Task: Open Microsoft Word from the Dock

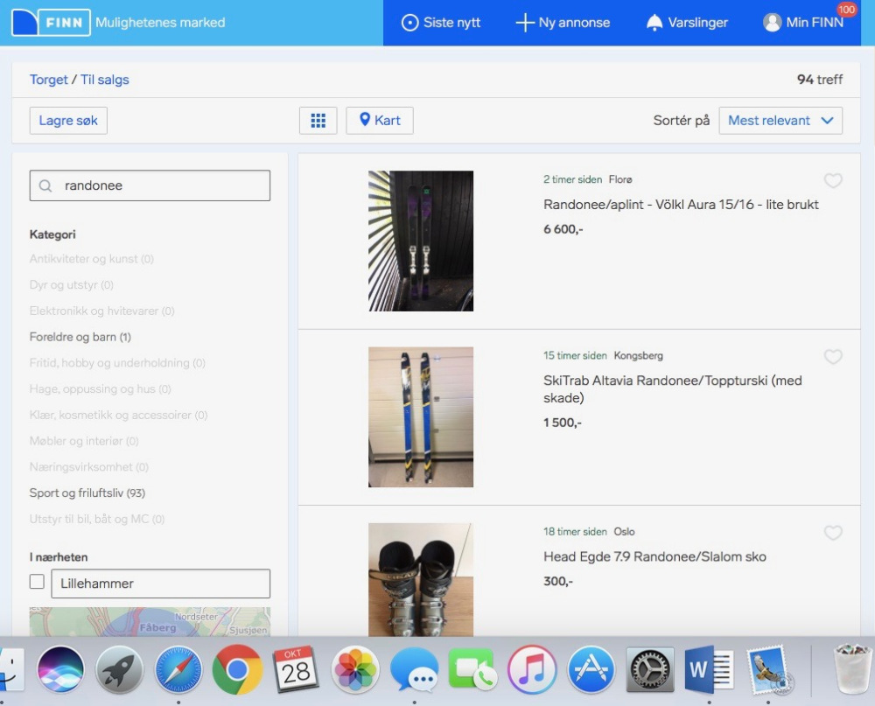Action: tap(709, 669)
